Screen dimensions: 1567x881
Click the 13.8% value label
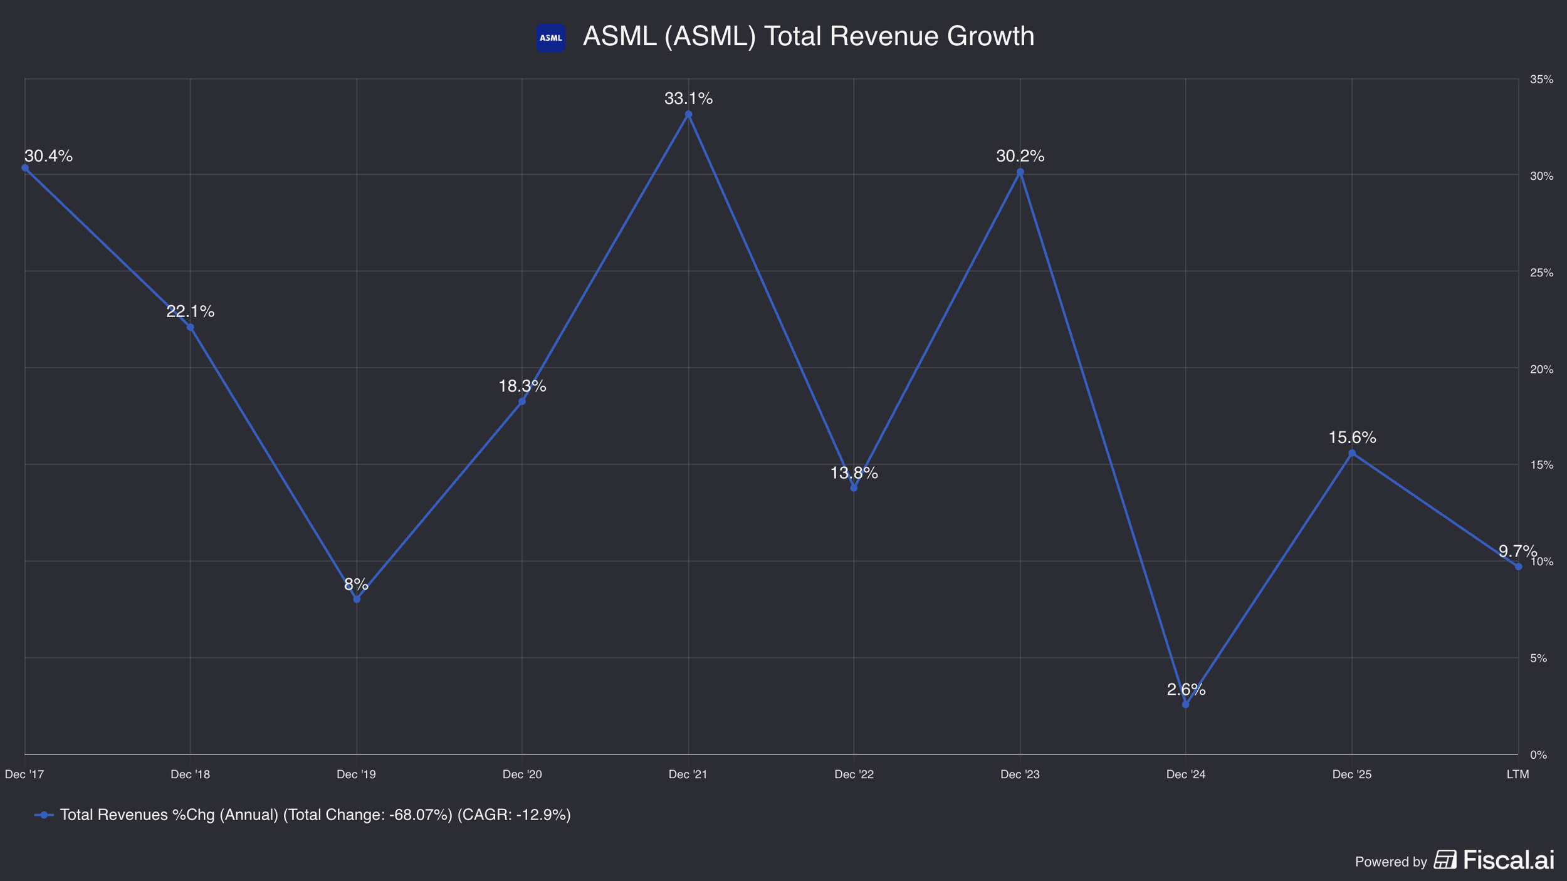(x=854, y=473)
